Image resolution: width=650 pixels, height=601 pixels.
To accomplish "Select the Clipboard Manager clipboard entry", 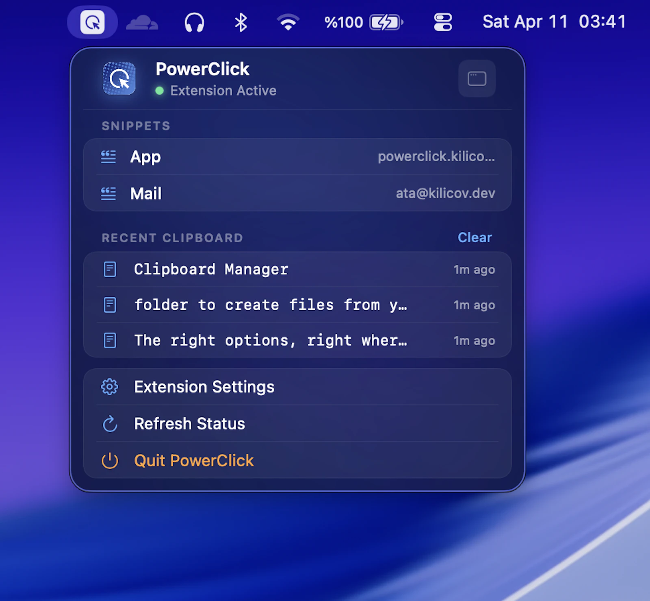I will pyautogui.click(x=297, y=270).
